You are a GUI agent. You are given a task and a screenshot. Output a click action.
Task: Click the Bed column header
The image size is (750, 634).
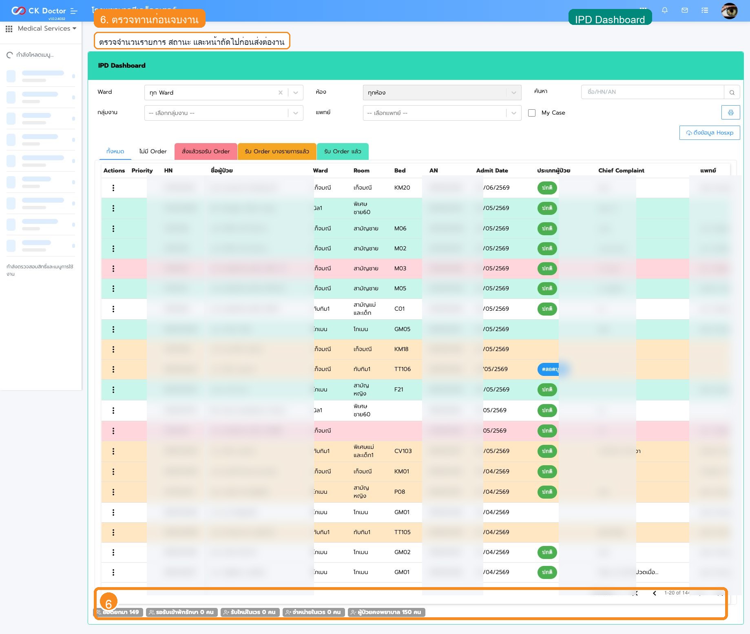coord(400,170)
